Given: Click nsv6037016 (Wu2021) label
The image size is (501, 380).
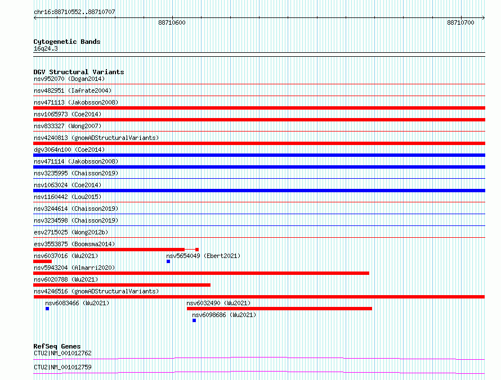Looking at the screenshot, I should (x=66, y=256).
